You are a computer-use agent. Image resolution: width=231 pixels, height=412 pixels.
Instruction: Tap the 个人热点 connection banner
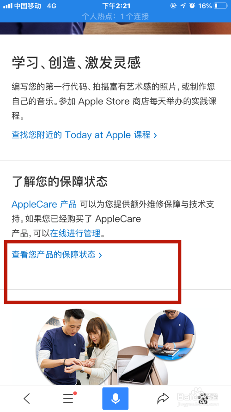click(115, 17)
